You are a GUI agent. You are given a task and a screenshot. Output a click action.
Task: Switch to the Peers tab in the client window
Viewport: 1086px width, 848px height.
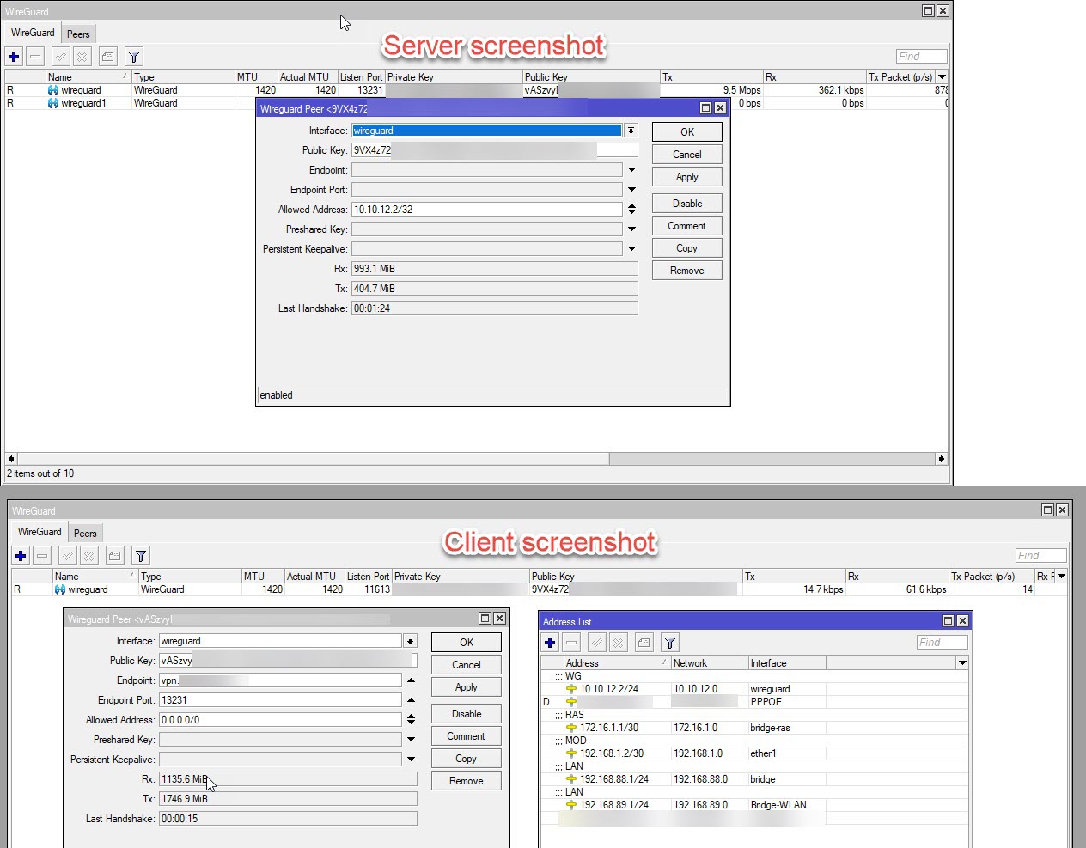click(x=85, y=534)
